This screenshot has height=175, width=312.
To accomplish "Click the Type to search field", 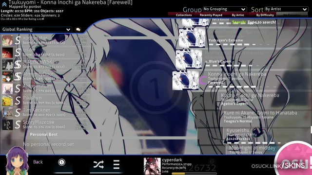I will (262, 22).
